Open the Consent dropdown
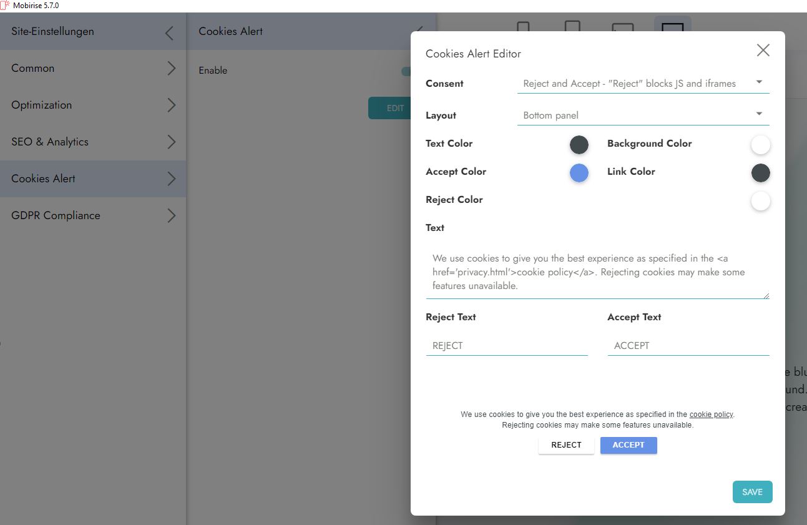807x525 pixels. 643,84
